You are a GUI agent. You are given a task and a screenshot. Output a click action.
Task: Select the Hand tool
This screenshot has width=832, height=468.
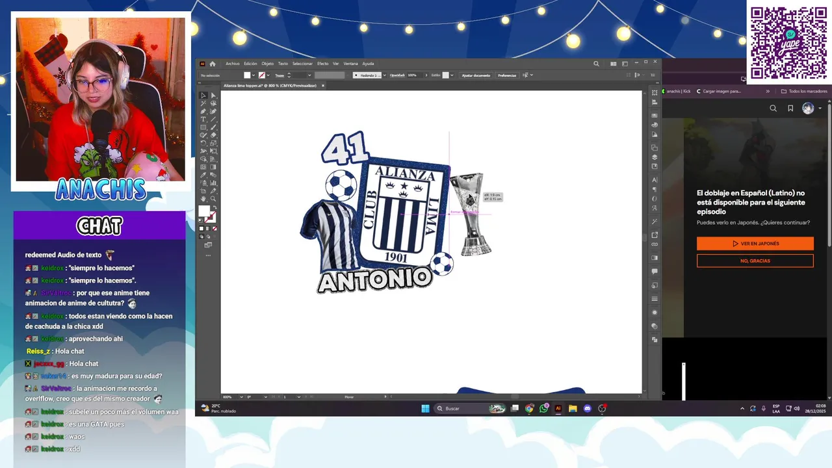click(203, 198)
